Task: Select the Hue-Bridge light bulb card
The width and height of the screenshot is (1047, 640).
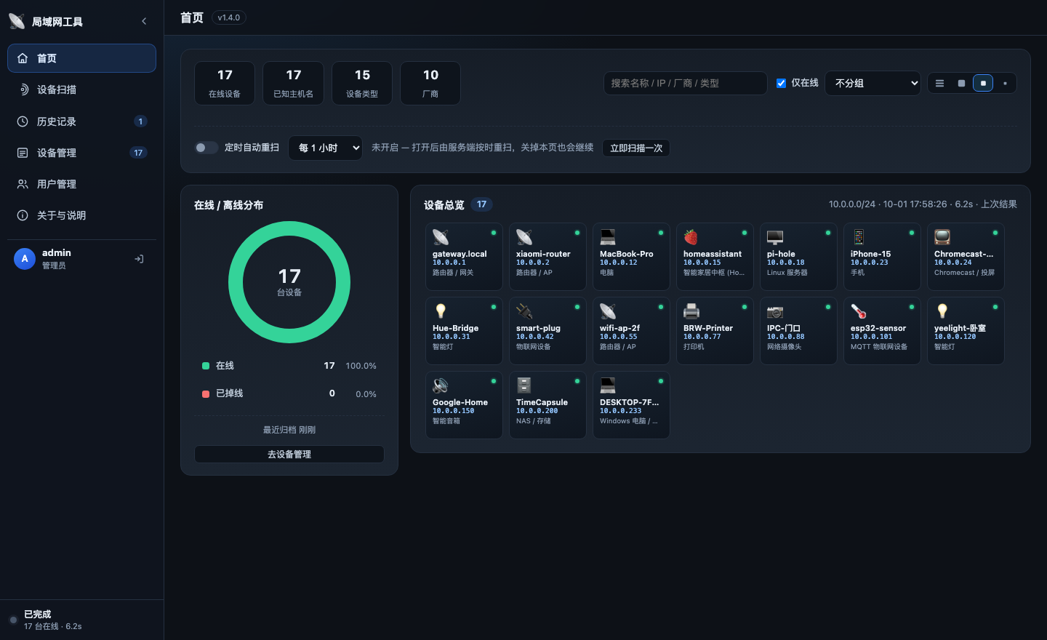Action: click(x=464, y=331)
